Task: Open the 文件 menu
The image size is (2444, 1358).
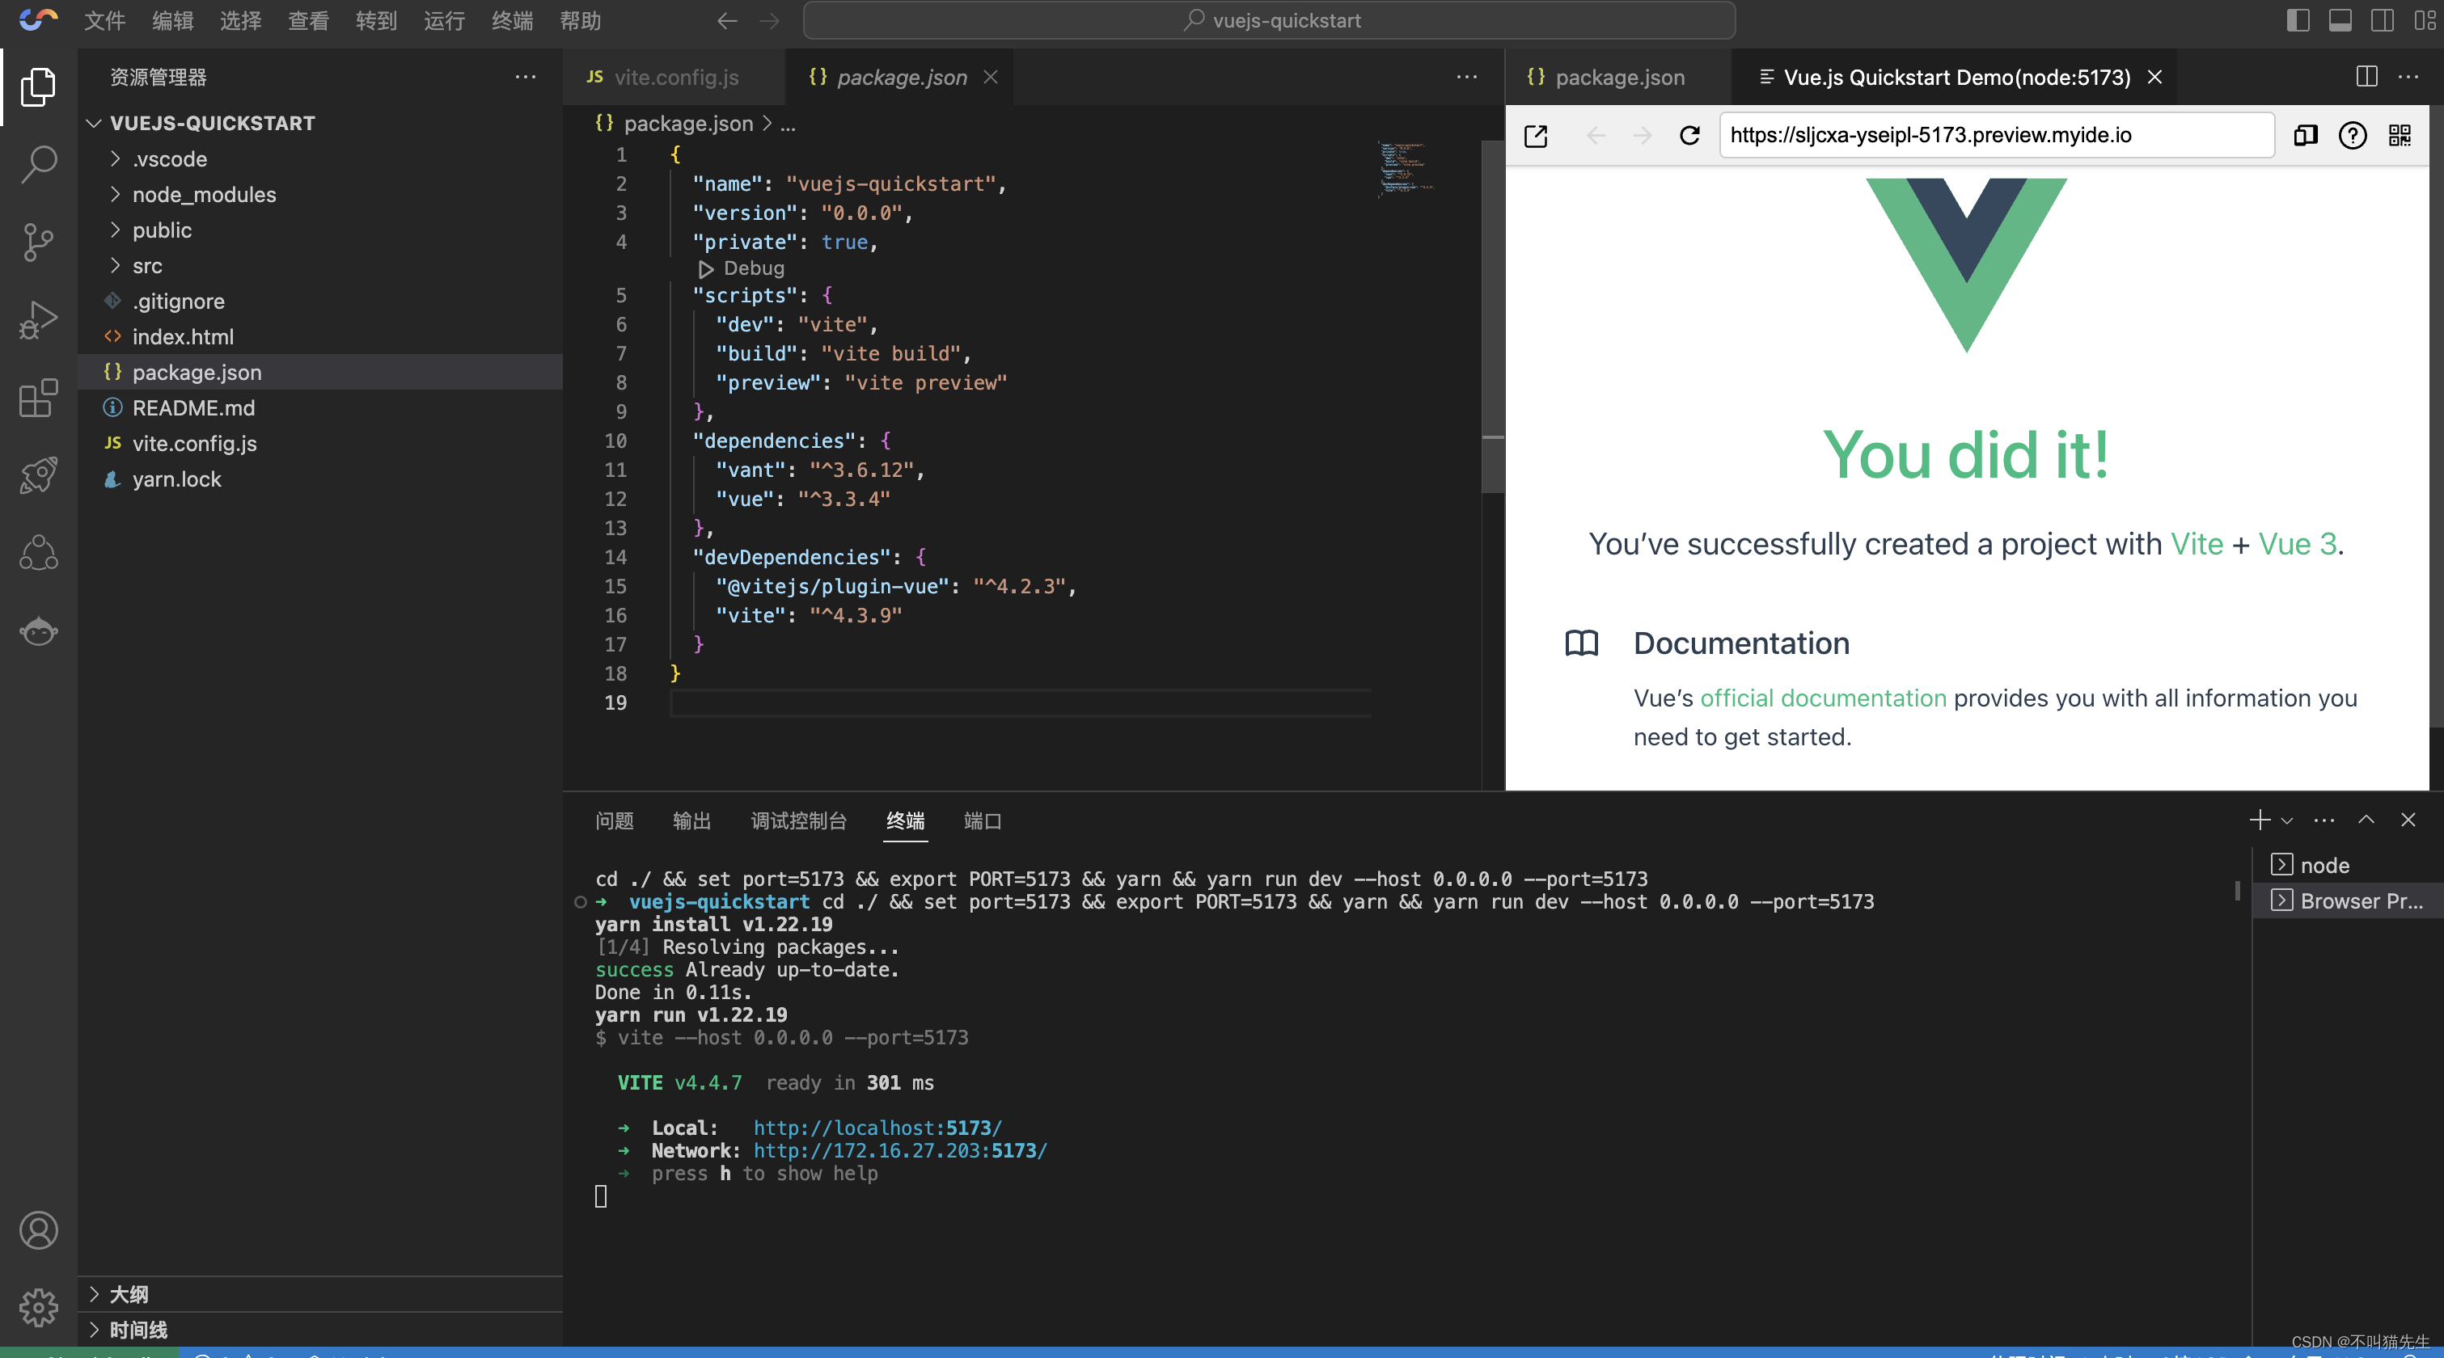Action: [104, 21]
